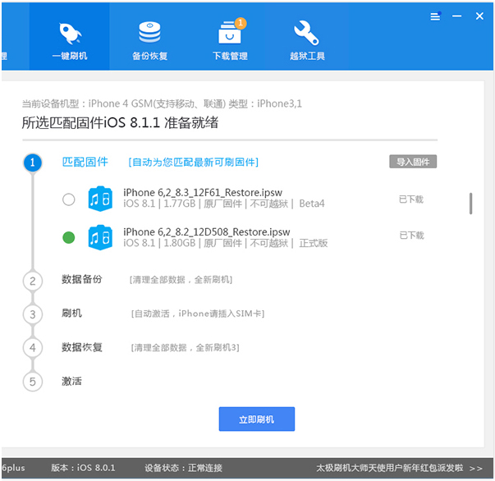Image resolution: width=495 pixels, height=481 pixels.
Task: Click the 导入固件 import button
Action: click(412, 163)
